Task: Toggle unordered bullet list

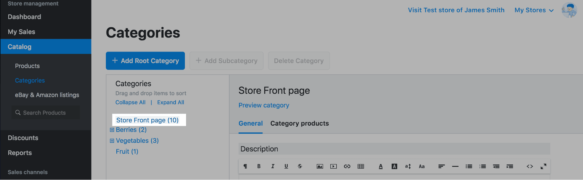Action: [x=469, y=166]
